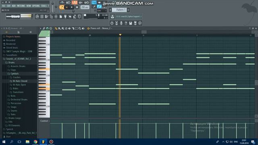
Task: Click the Pause/Play transport button
Action: click(67, 7)
